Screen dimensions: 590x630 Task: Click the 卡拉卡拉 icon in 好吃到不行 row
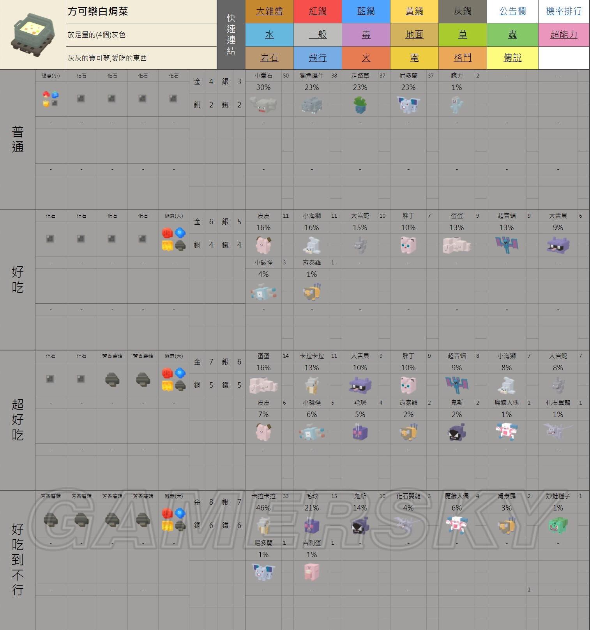(x=263, y=525)
